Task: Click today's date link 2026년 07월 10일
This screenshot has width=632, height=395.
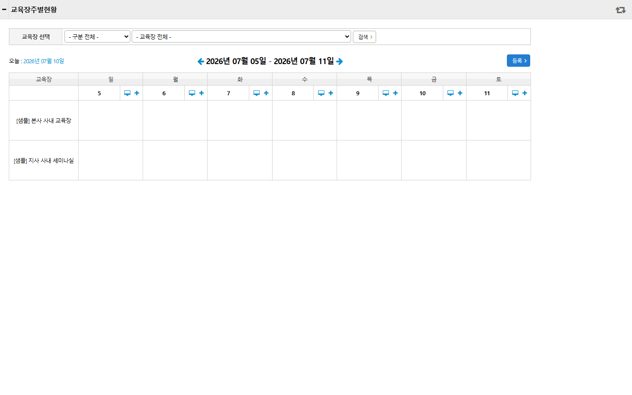Action: click(x=43, y=61)
